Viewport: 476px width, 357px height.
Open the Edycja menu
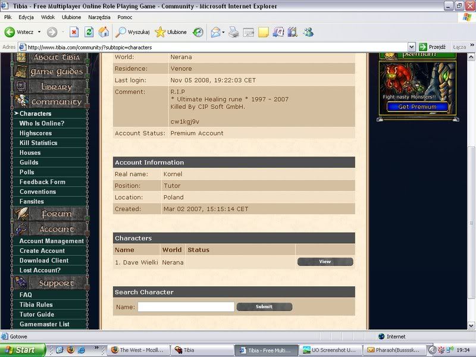tap(26, 17)
